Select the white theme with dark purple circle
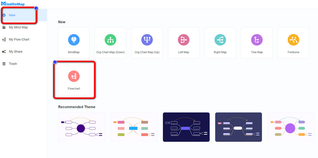Screen dimensions: 318x158 [82, 127]
